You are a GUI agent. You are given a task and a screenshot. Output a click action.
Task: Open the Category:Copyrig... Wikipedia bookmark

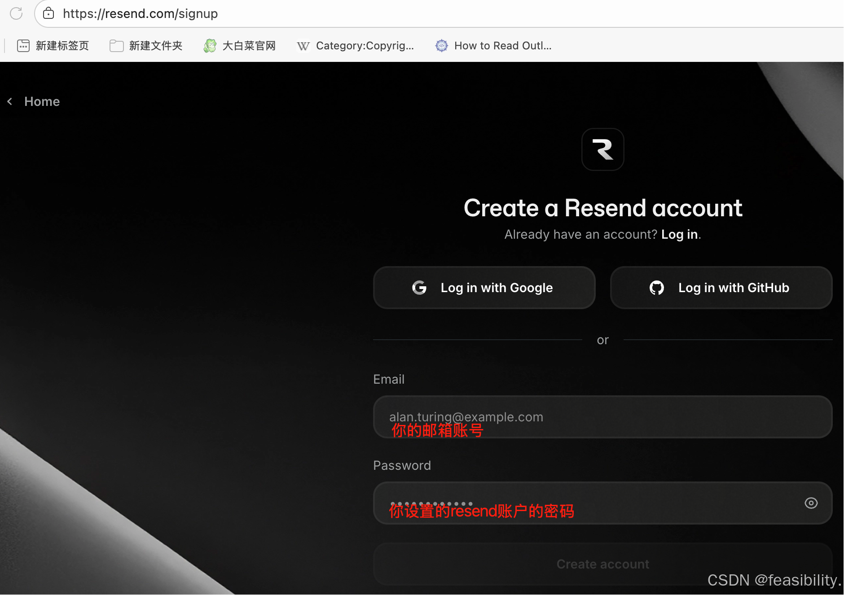(355, 46)
